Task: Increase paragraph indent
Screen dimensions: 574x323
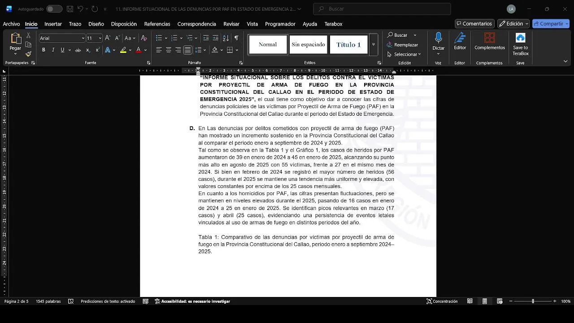Action: click(x=216, y=38)
